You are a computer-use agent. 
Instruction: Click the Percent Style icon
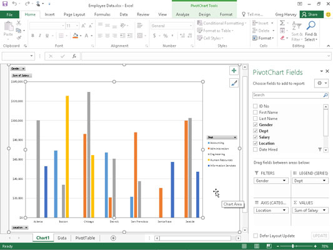point(166,36)
